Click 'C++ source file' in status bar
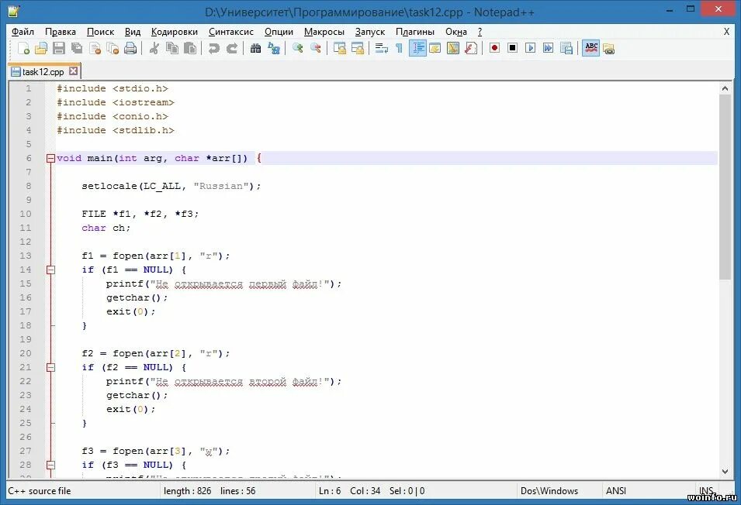 (x=40, y=491)
